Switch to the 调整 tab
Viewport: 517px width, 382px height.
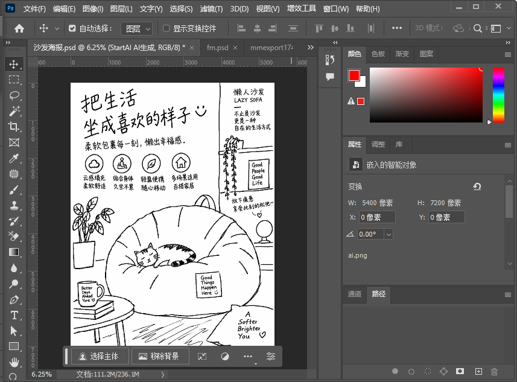378,144
